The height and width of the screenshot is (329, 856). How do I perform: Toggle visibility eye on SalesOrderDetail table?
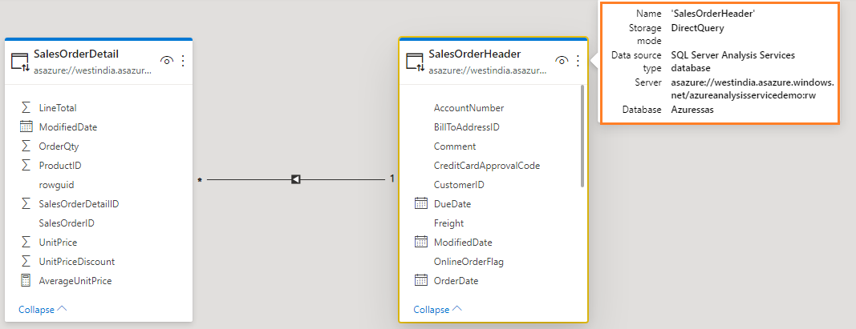[x=167, y=61]
